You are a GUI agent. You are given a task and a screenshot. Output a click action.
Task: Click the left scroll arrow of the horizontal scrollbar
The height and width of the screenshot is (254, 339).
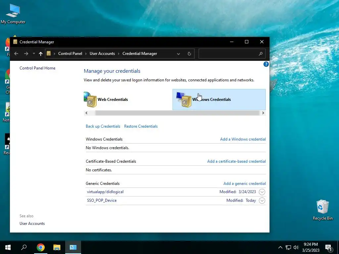[x=86, y=113]
